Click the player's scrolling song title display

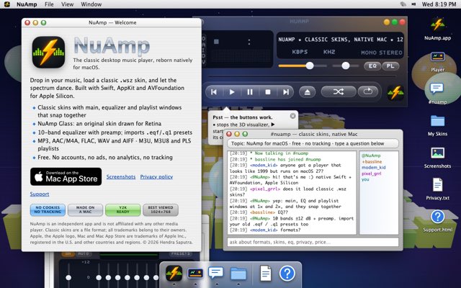coord(340,40)
